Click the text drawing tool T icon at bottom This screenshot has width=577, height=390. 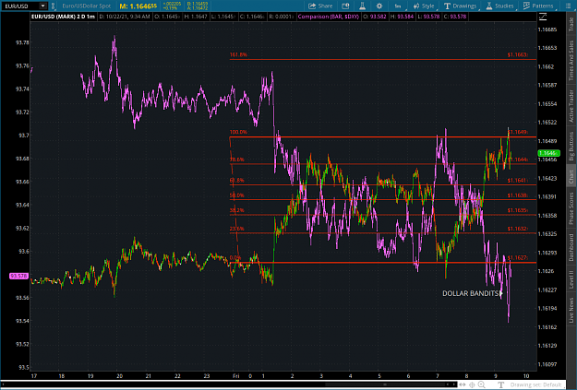point(500,384)
